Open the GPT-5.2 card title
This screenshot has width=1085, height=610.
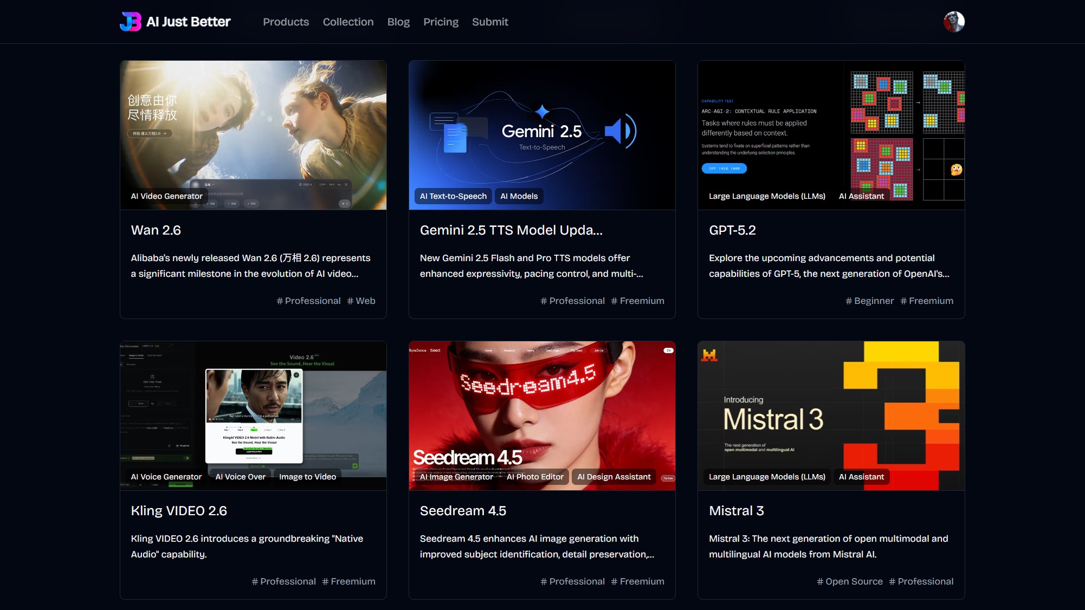(732, 230)
